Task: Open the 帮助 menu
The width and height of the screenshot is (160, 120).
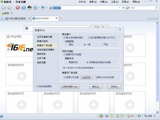Action: click(136, 2)
